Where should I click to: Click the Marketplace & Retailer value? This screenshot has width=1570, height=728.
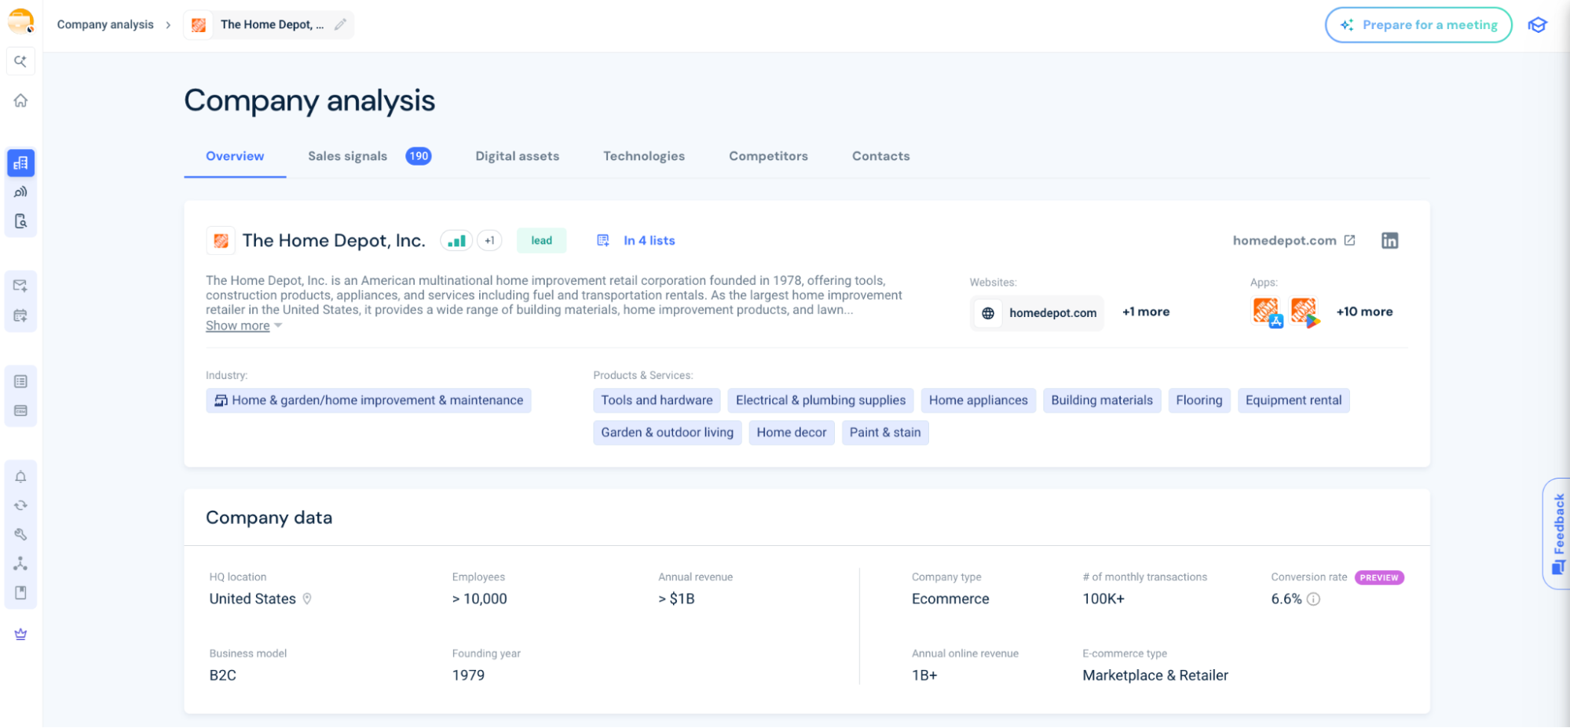(1155, 675)
